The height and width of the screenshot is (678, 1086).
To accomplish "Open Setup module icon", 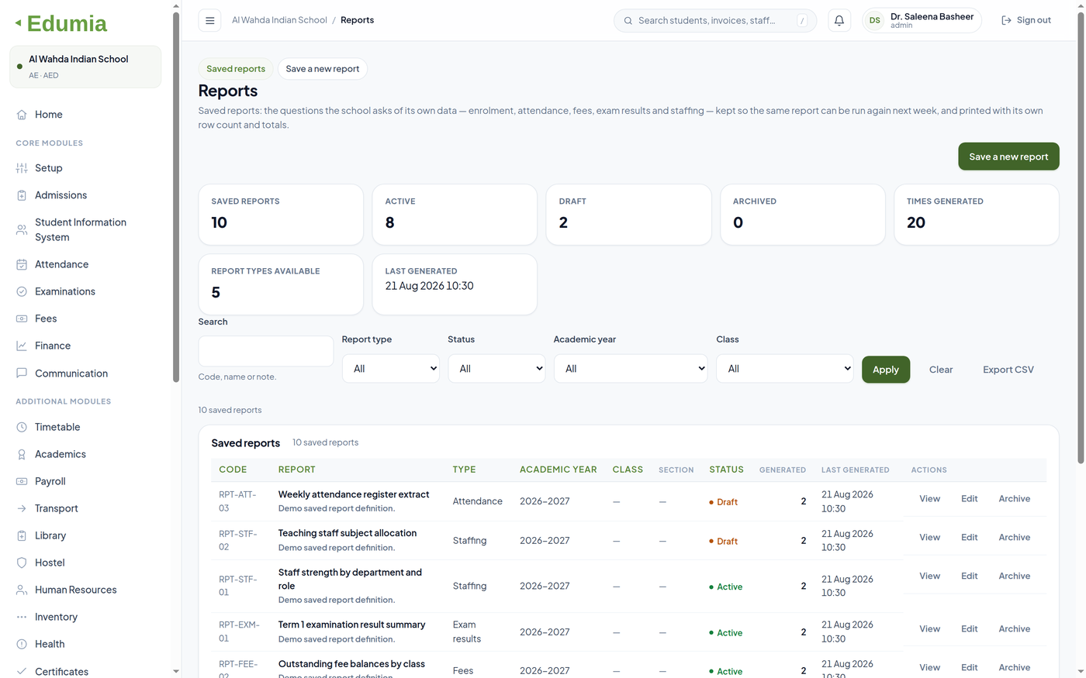I will click(22, 168).
